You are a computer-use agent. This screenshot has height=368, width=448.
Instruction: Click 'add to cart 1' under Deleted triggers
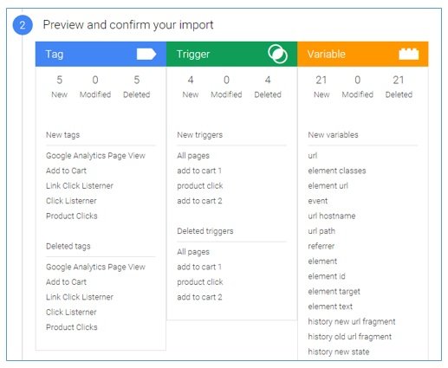(199, 267)
